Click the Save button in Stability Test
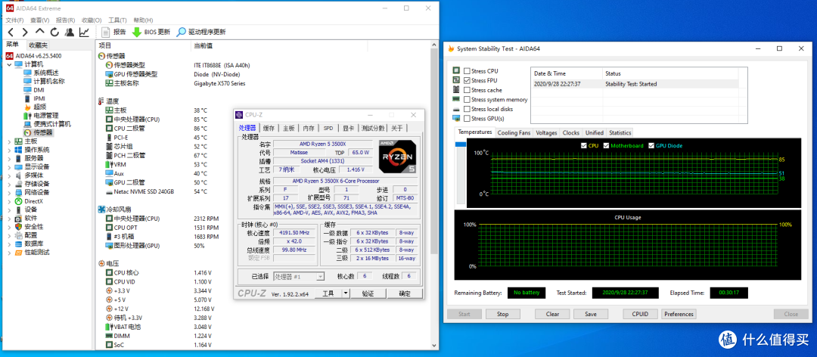This screenshot has height=357, width=817. pyautogui.click(x=590, y=314)
